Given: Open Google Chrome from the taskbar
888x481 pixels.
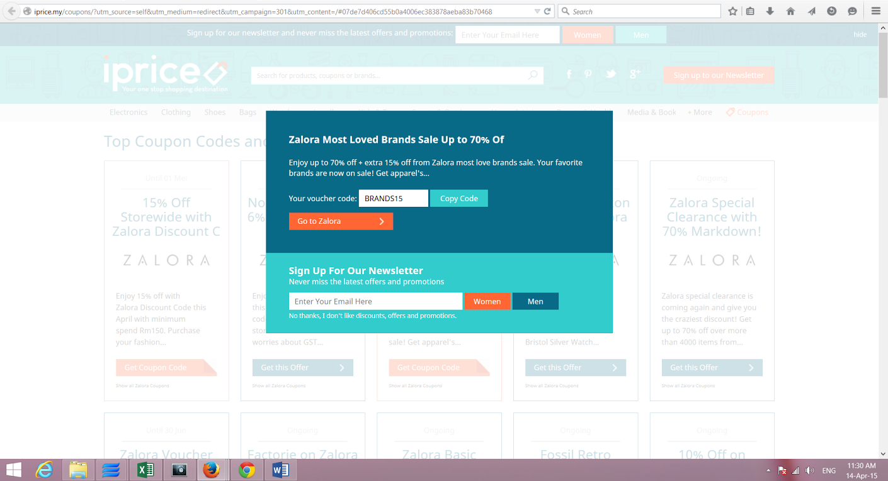Looking at the screenshot, I should (247, 470).
